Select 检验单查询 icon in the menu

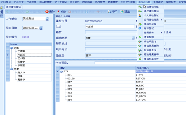pos(140,50)
